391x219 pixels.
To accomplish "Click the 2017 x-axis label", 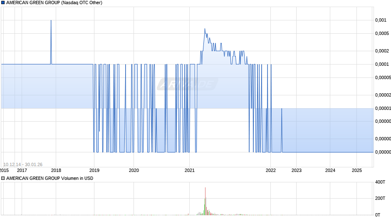I will [22, 170].
